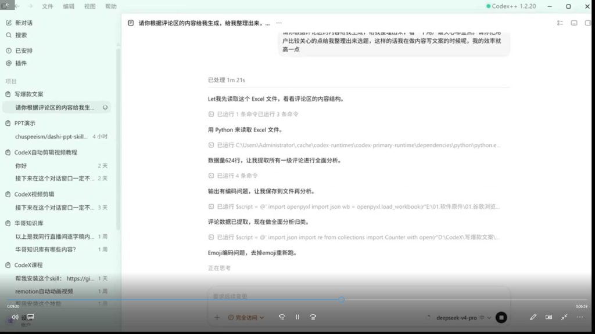Toggle the bottom panel icon at top right

tap(574, 23)
